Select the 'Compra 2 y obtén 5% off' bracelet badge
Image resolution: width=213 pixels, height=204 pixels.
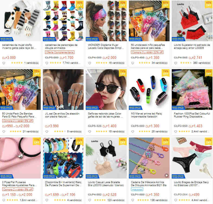coord(18,189)
